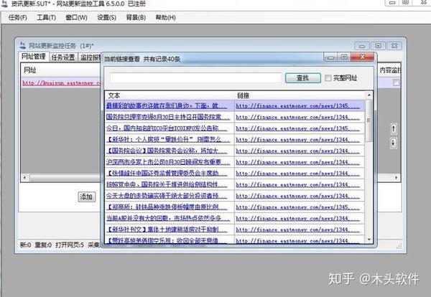Open the link text 今日，国内知名的ICO平台

tap(167, 128)
